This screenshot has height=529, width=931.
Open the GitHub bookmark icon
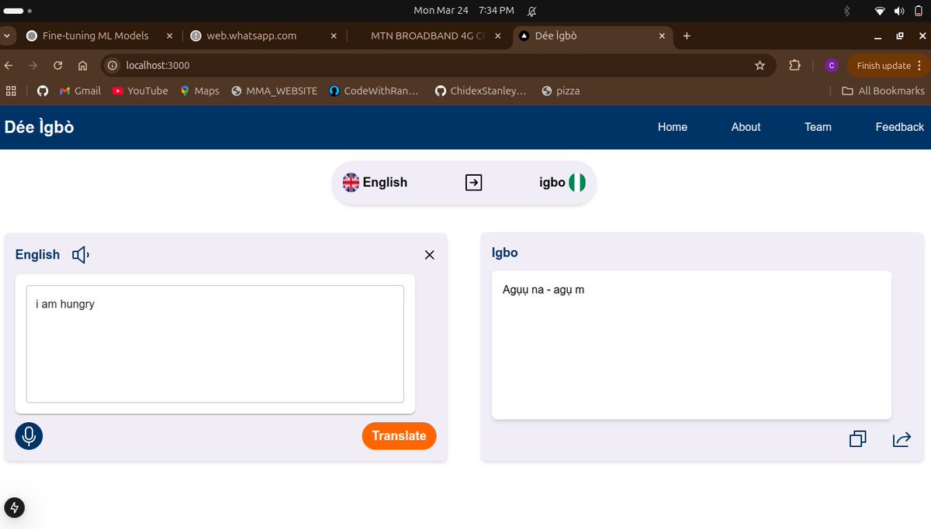pyautogui.click(x=43, y=91)
